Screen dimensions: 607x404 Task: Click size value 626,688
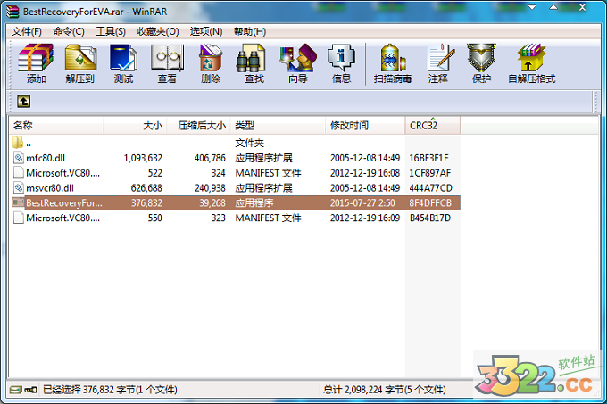pos(146,188)
